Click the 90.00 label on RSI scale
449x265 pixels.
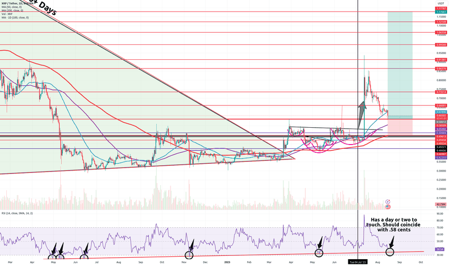click(440, 214)
